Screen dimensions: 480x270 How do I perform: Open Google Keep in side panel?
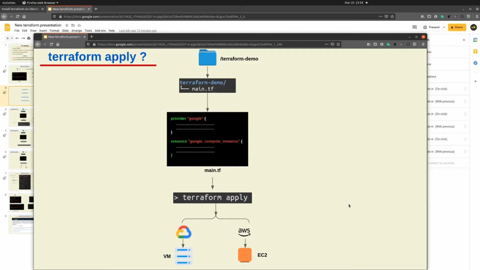tap(475, 51)
